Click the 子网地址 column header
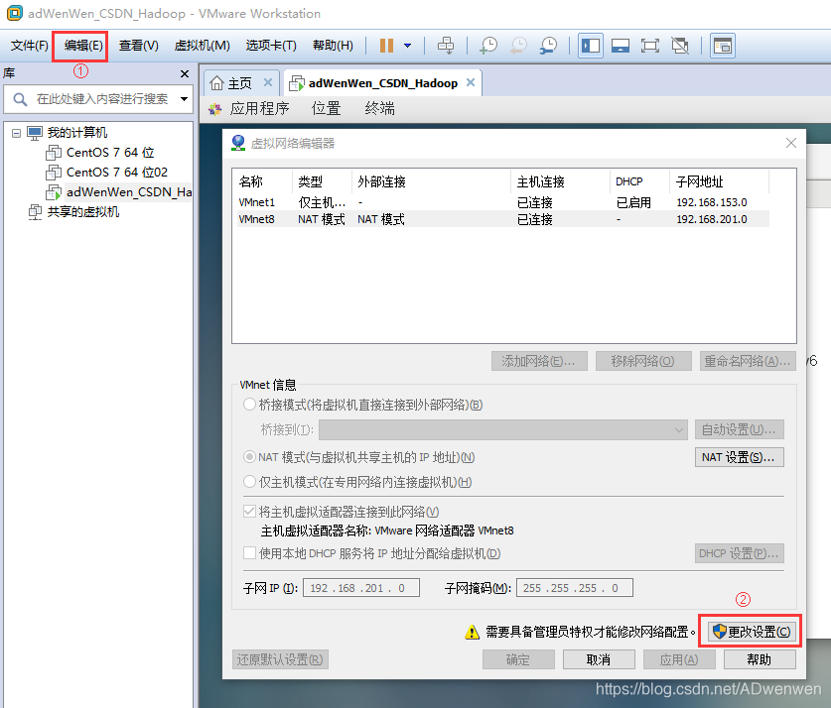This screenshot has height=708, width=831. pos(719,182)
